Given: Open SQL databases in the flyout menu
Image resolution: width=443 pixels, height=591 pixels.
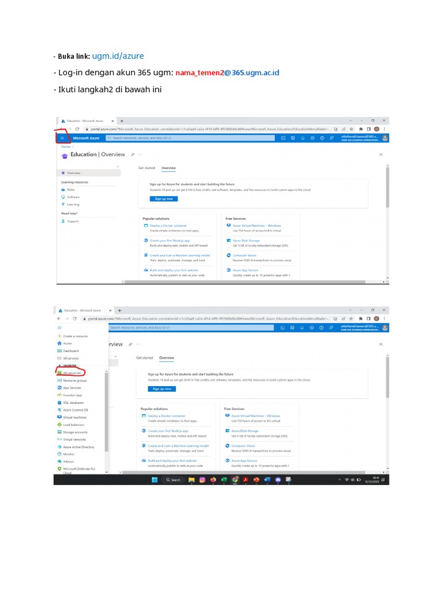Looking at the screenshot, I should (73, 403).
